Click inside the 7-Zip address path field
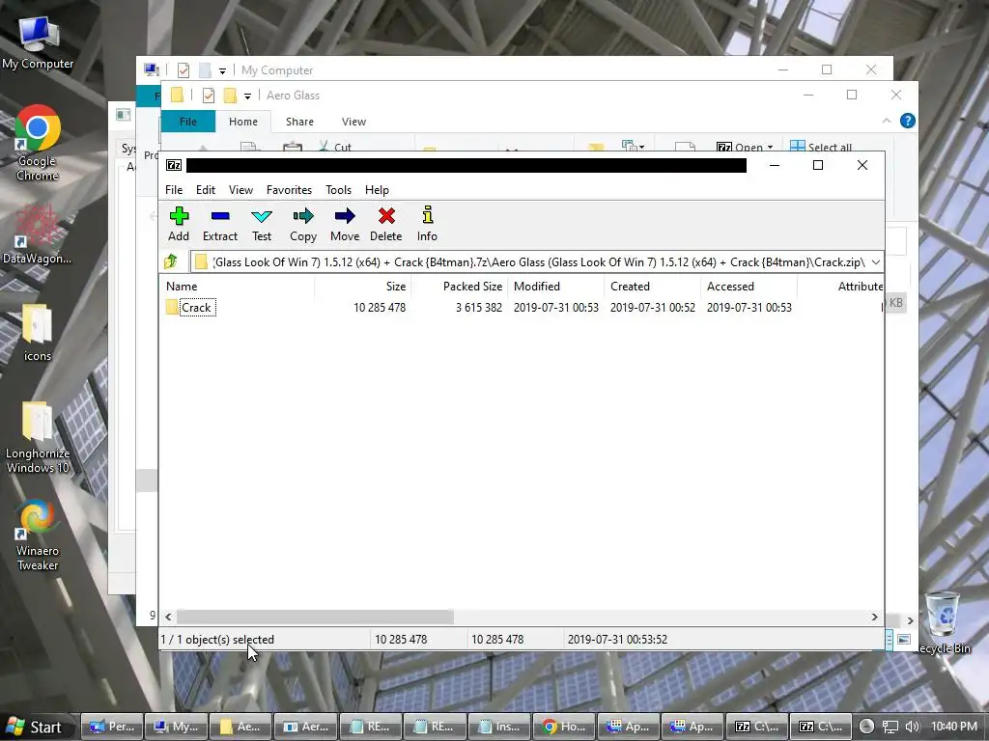 (x=538, y=262)
